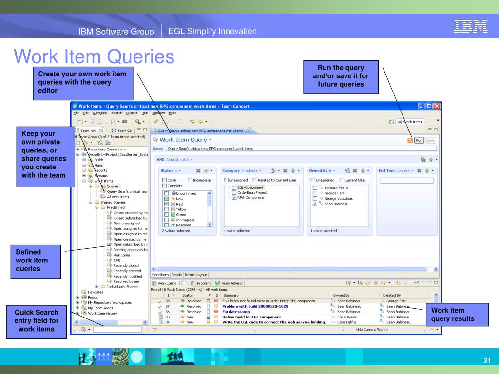
Task: Toggle the Open status checkbox
Action: click(165, 180)
